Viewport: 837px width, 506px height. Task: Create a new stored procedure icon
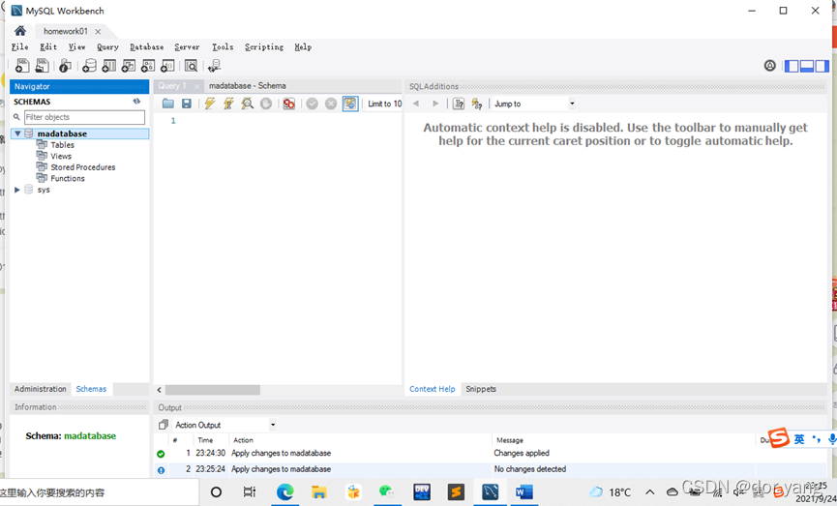tap(148, 66)
